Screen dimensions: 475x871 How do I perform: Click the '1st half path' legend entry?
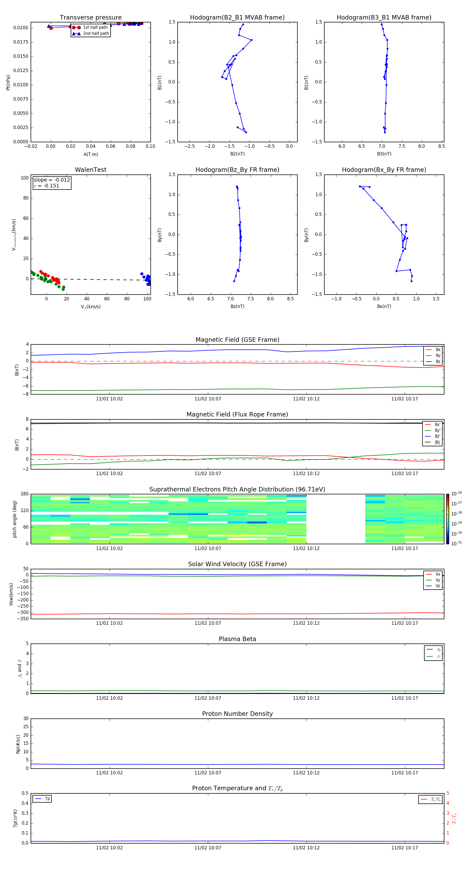(90, 27)
